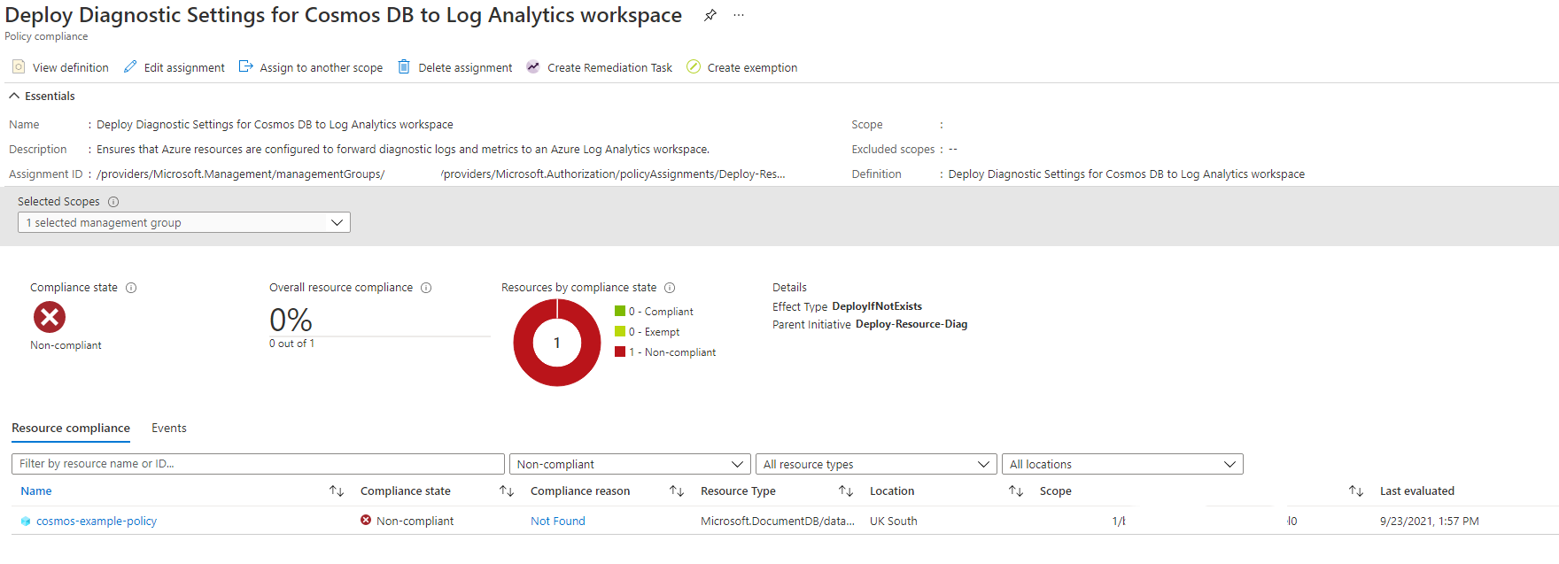Open the more options ellipsis menu

tap(739, 15)
